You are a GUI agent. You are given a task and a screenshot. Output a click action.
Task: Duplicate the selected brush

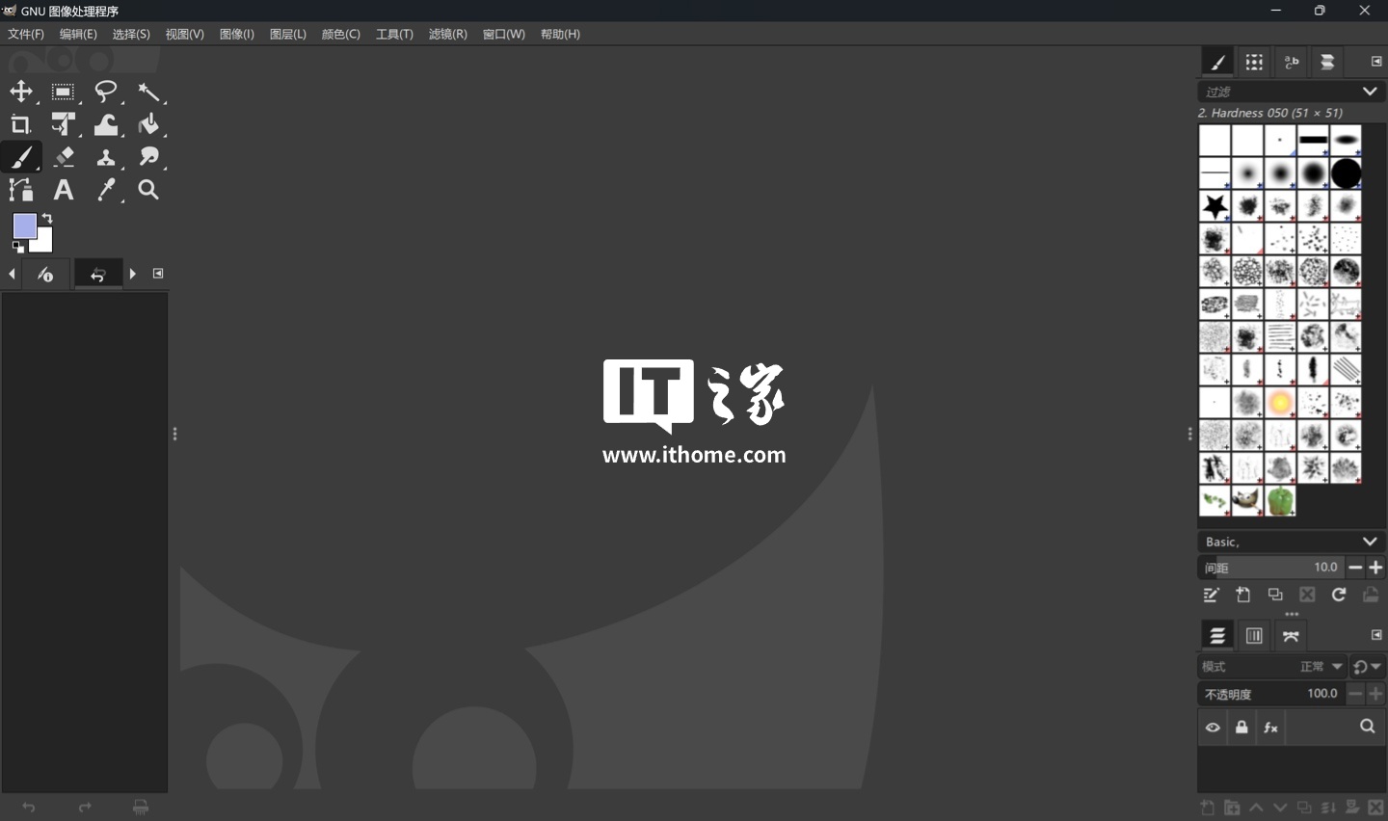point(1275,595)
